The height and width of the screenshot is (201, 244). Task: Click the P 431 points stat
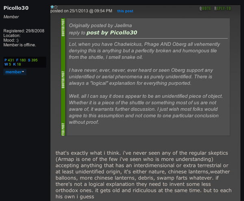coord(9,60)
